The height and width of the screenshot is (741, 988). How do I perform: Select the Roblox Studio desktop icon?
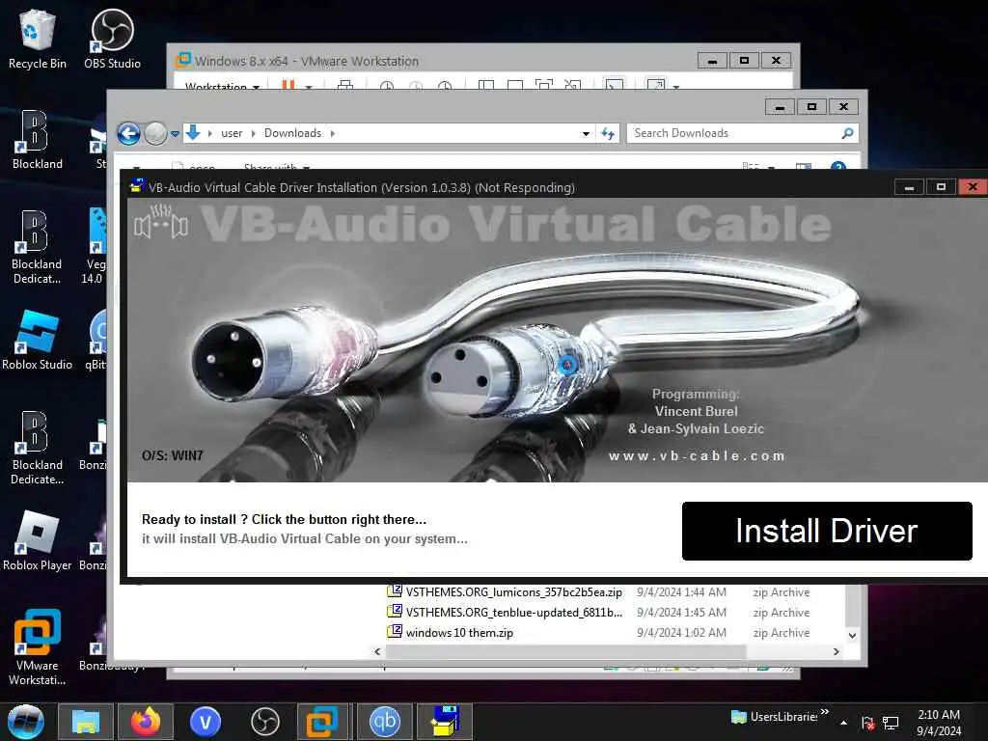[x=38, y=341]
